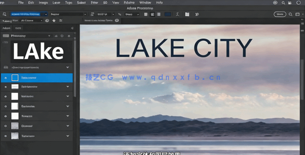Toggle visibility of third layer in list

pos(6,96)
